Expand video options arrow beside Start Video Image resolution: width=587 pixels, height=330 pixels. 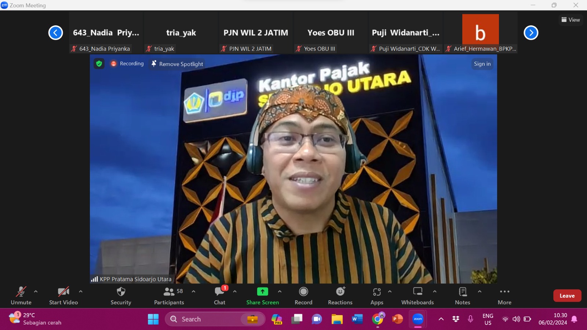[x=81, y=291]
